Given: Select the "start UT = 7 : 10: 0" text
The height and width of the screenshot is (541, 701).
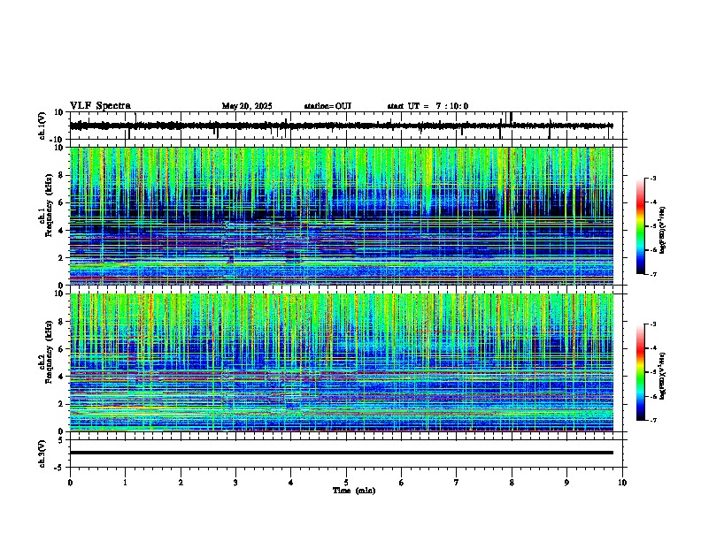Looking at the screenshot, I should point(428,106).
